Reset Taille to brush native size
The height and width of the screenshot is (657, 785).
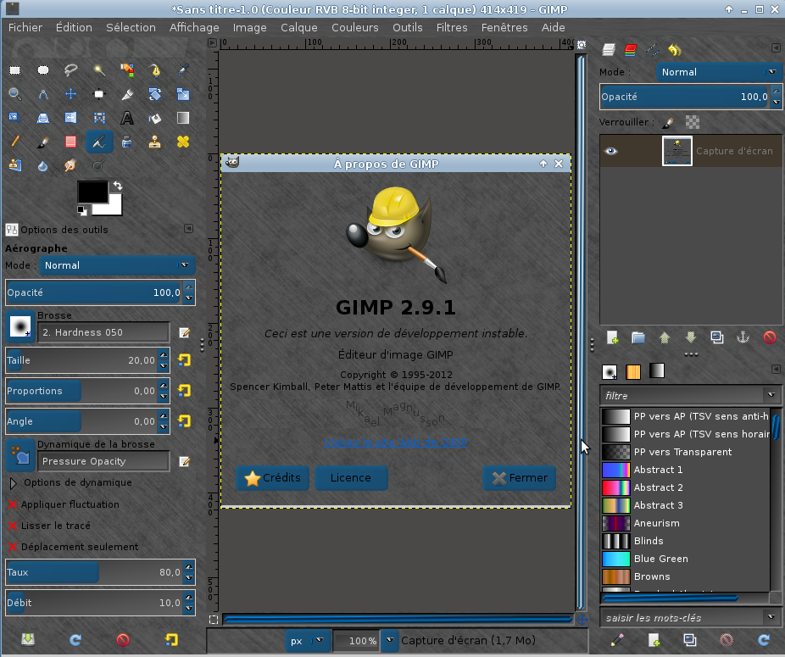[x=184, y=360]
